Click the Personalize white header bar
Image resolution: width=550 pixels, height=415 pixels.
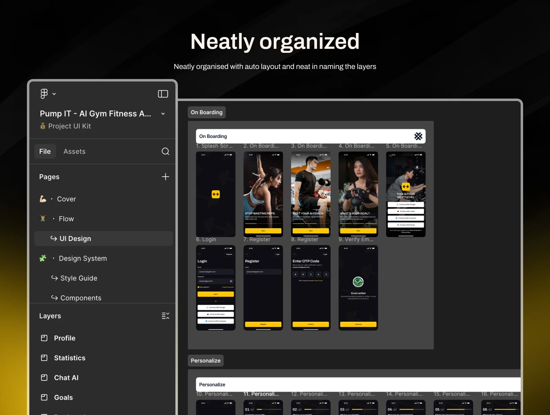pos(358,384)
